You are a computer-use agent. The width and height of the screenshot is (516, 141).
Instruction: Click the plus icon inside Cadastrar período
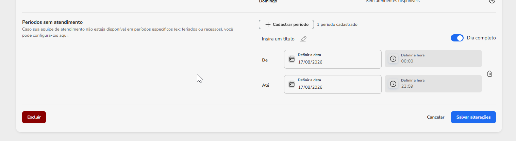coord(268,24)
